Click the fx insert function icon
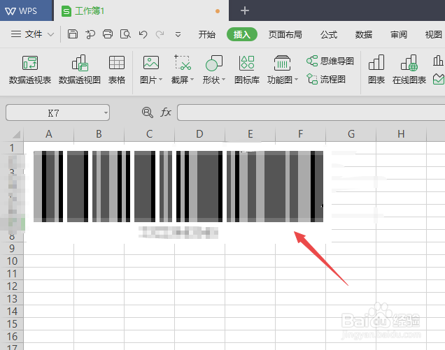This screenshot has width=445, height=350. (165, 112)
